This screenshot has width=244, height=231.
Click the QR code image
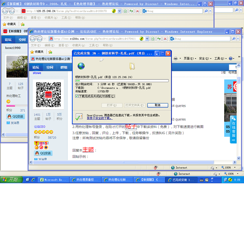point(48,95)
